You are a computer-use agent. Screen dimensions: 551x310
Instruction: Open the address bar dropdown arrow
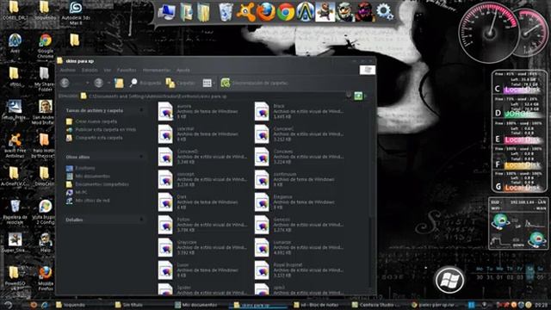point(348,96)
